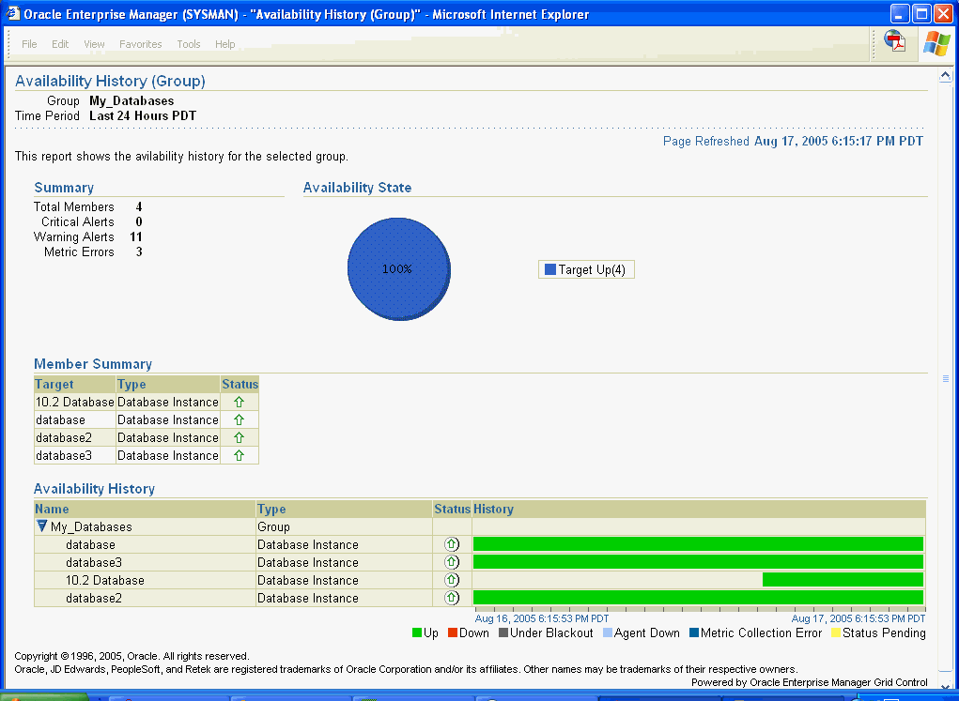Click database2's status icon in Availability History table
The width and height of the screenshot is (959, 701).
tap(452, 598)
